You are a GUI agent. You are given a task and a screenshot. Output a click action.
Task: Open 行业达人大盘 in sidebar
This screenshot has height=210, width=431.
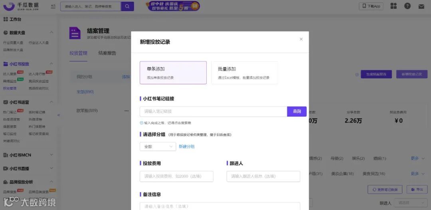click(x=39, y=43)
